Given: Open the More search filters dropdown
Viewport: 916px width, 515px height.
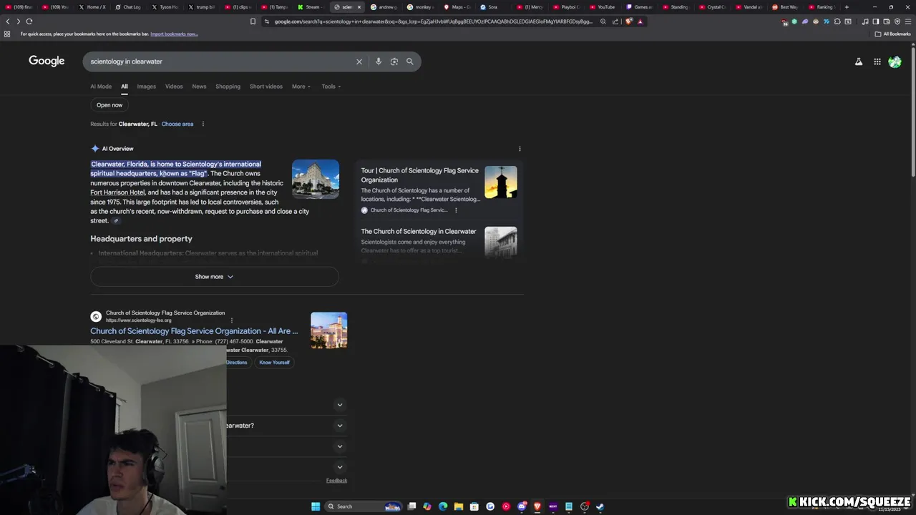Looking at the screenshot, I should 301,87.
